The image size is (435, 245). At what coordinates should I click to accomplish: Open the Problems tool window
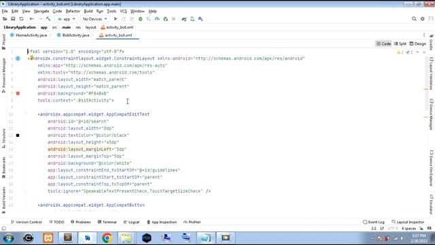[81, 222]
